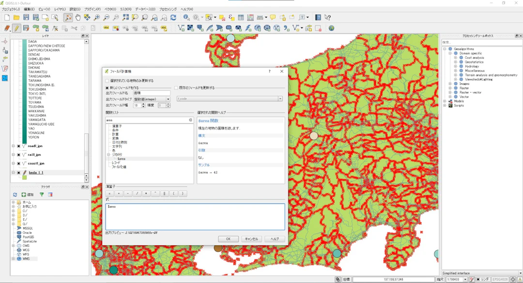Expand the C:/ drive in the Browser
The width and height of the screenshot is (523, 283).
click(14, 211)
